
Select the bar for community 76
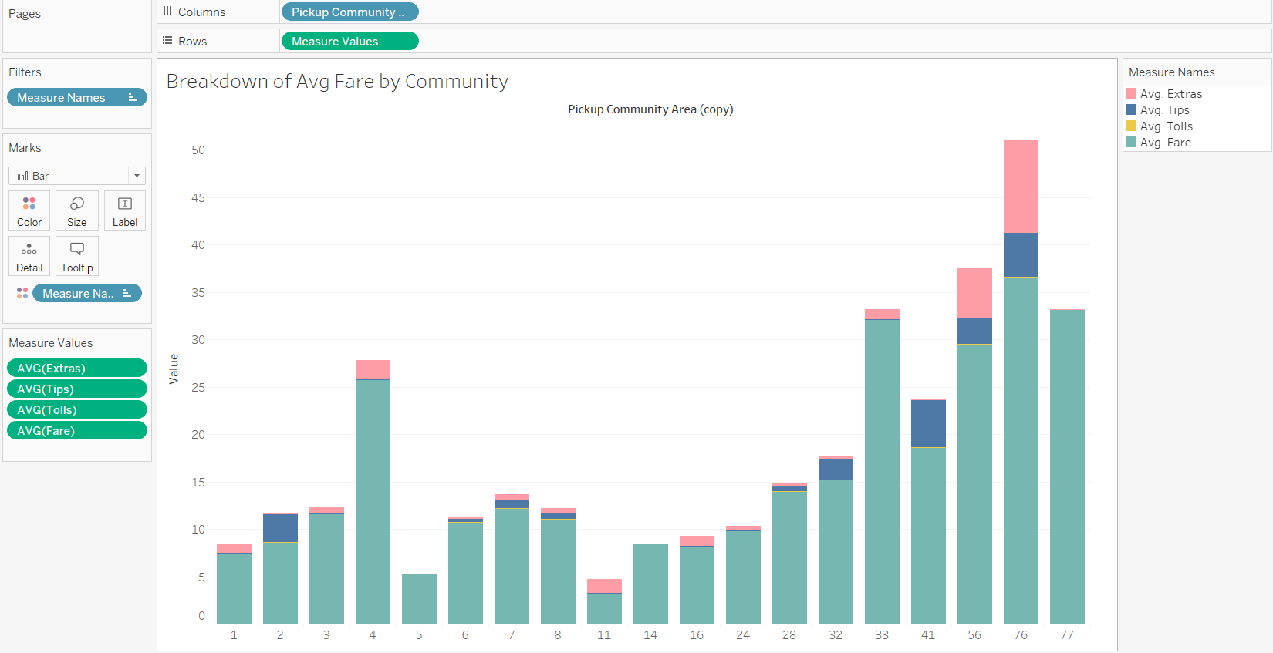click(1021, 447)
